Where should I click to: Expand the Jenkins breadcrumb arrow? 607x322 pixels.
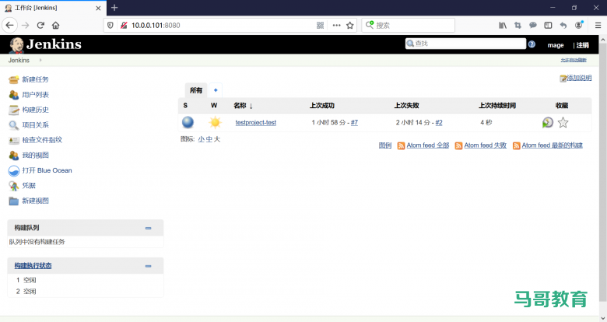(x=40, y=60)
